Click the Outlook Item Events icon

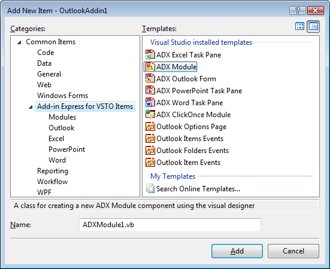tap(150, 163)
